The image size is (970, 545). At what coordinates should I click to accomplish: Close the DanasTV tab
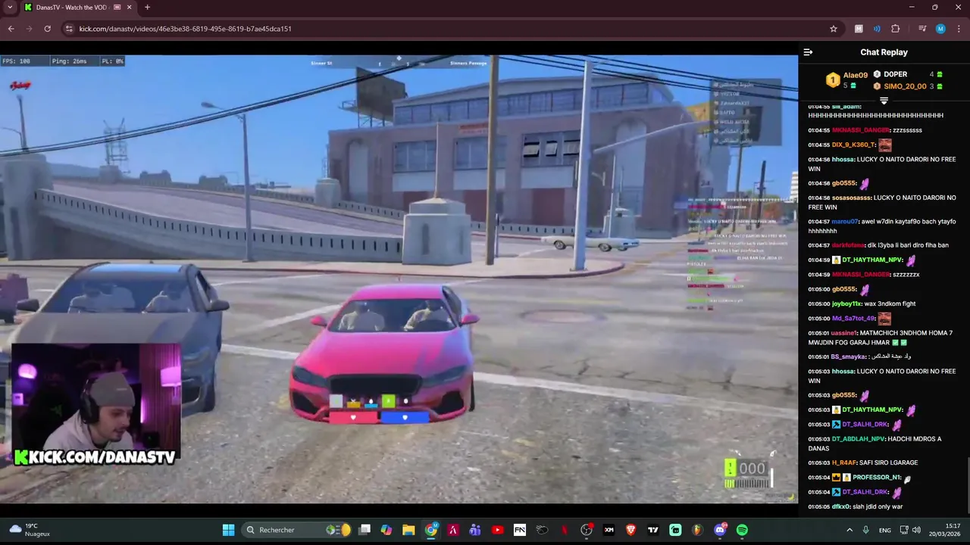tap(130, 8)
